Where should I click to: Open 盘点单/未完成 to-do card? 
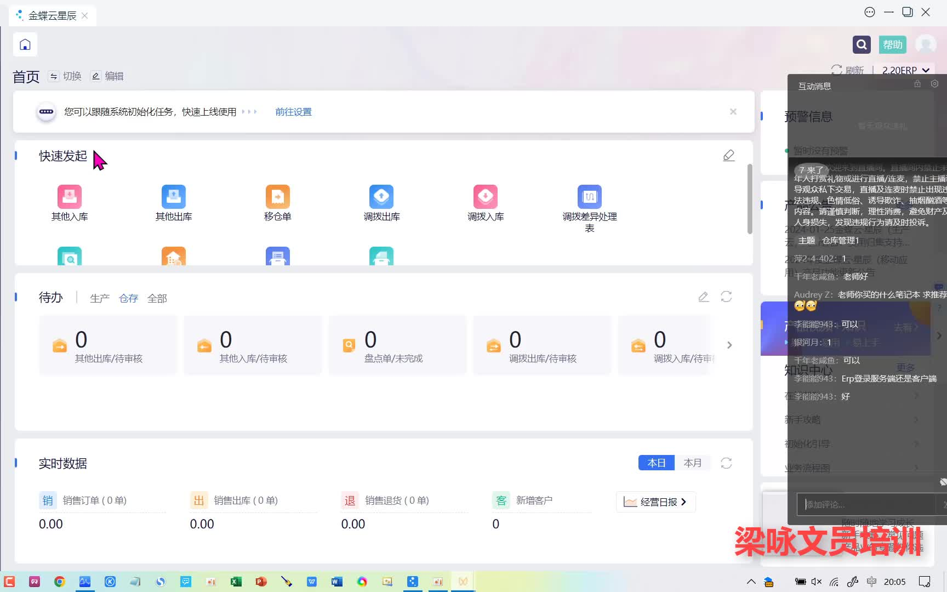click(398, 345)
